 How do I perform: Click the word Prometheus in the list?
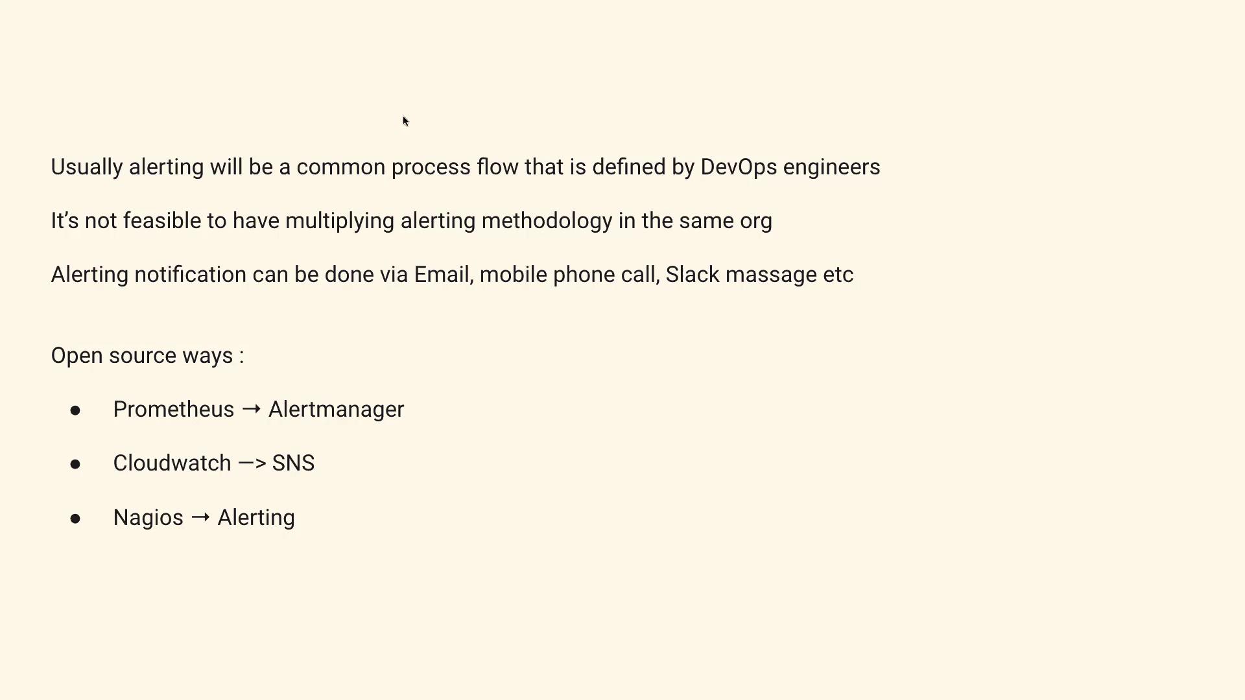[173, 410]
